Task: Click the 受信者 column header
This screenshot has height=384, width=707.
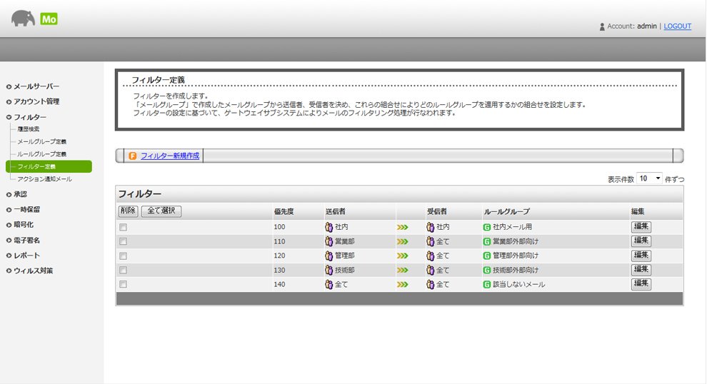Action: point(437,211)
